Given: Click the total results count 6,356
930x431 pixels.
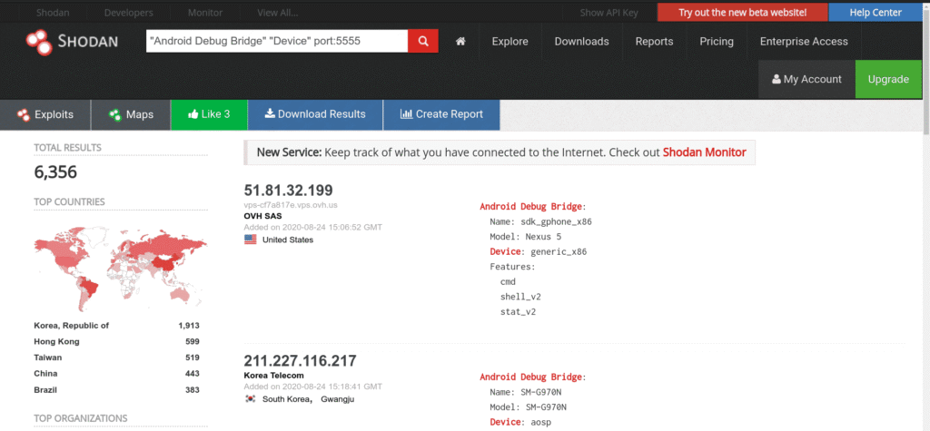Looking at the screenshot, I should point(55,171).
